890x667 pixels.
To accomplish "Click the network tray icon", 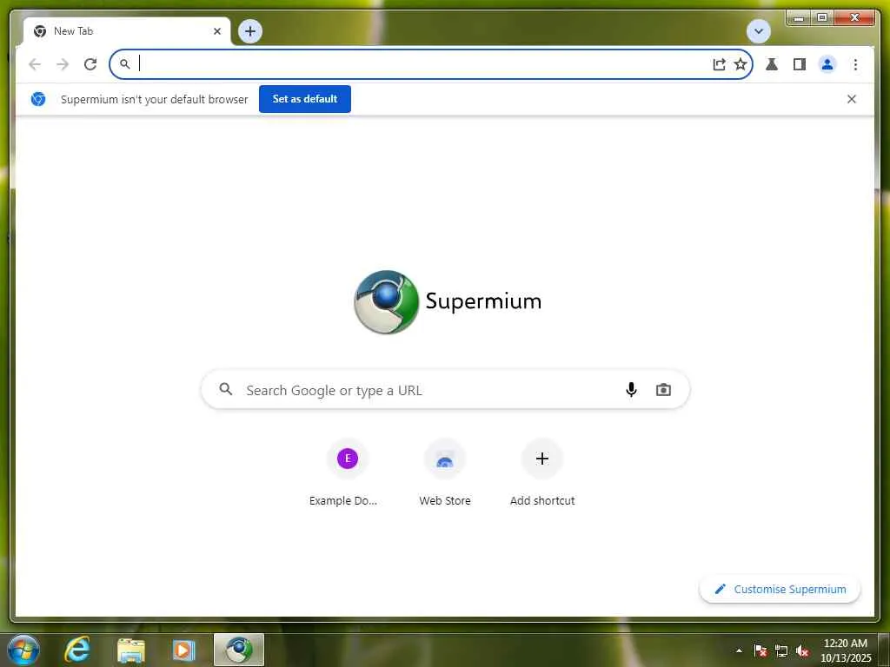I will [x=781, y=651].
